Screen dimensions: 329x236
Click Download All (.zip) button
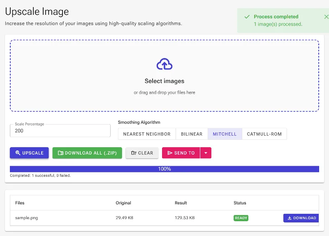[x=87, y=153]
